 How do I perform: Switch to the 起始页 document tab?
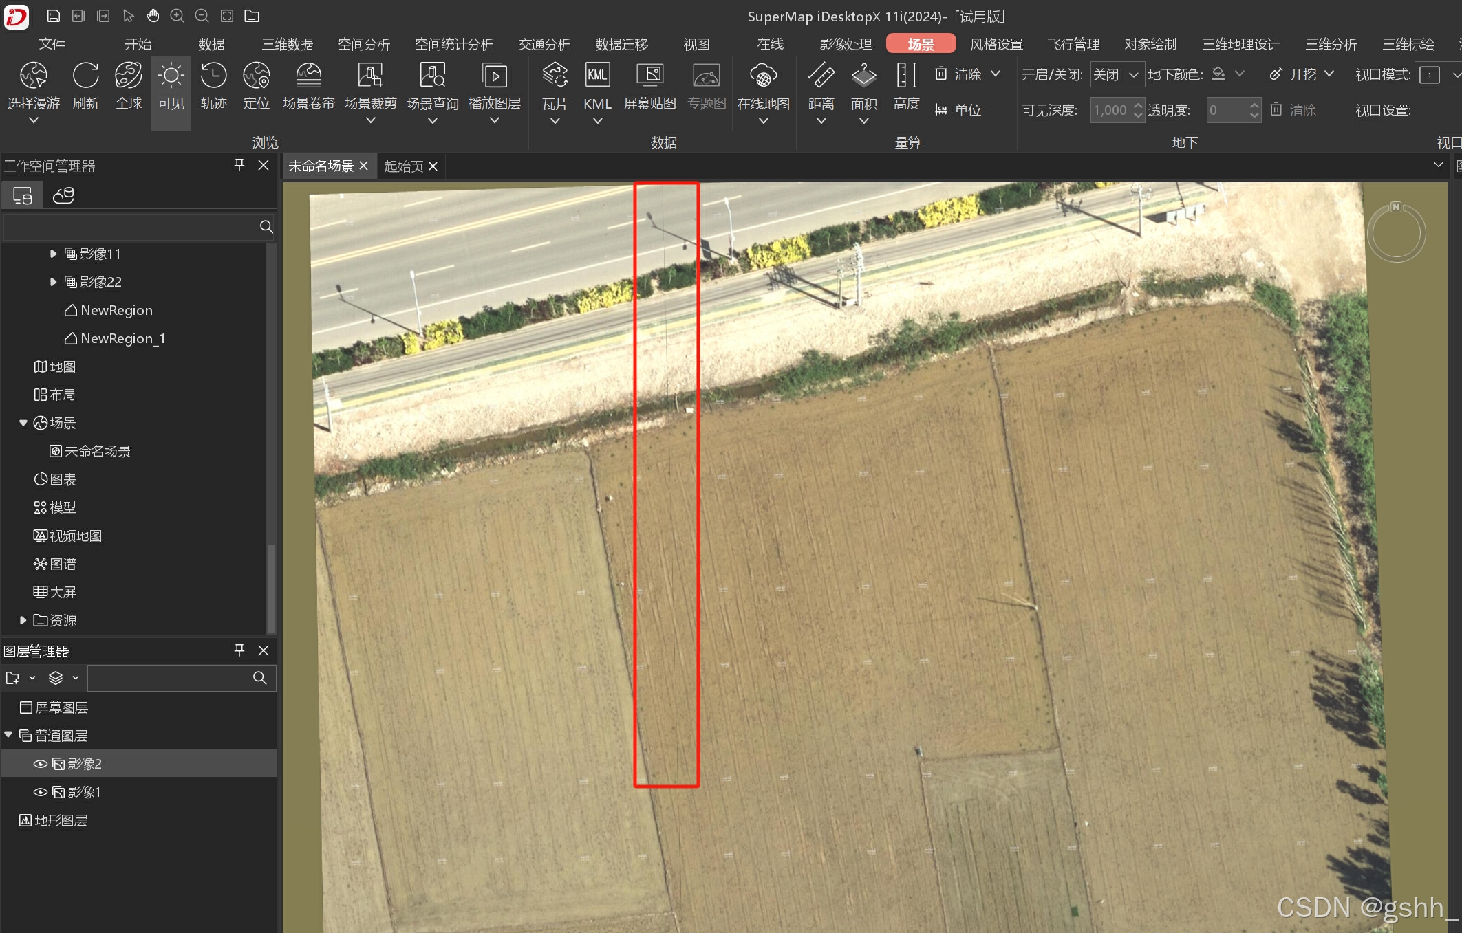403,166
